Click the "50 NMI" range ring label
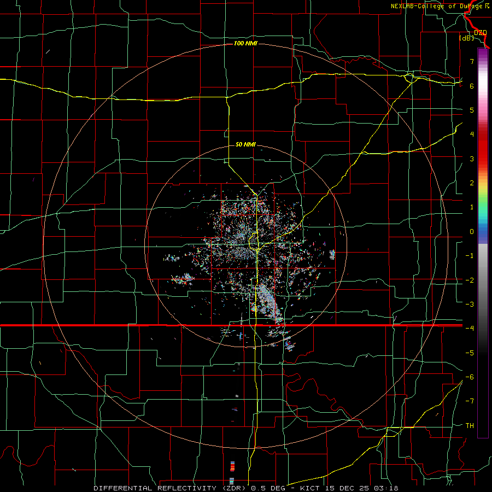Screen dimensions: 492x492 pyautogui.click(x=245, y=144)
